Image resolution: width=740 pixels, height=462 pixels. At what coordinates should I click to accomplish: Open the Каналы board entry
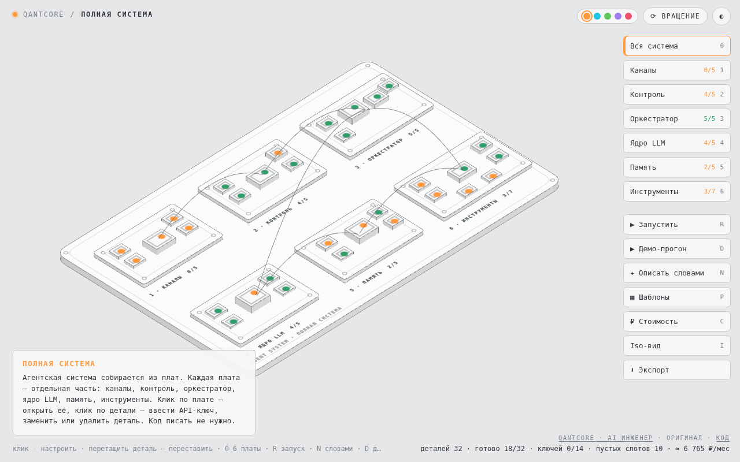(676, 70)
